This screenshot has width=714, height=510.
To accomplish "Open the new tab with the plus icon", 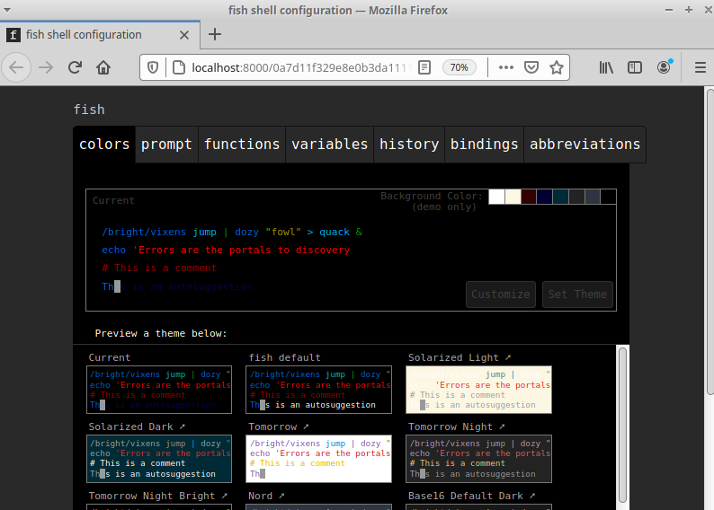I will tap(215, 34).
